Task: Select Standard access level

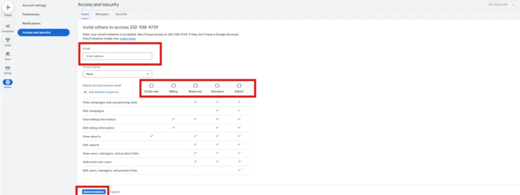Action: coord(217,86)
